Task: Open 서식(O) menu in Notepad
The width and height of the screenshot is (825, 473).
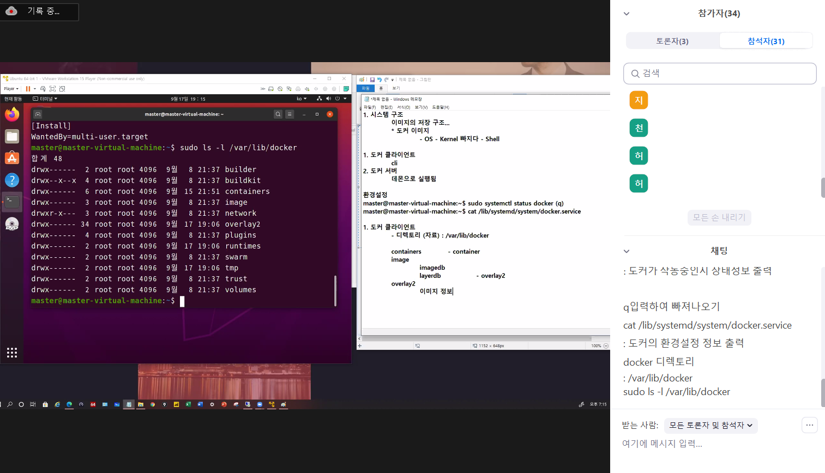Action: coord(404,107)
